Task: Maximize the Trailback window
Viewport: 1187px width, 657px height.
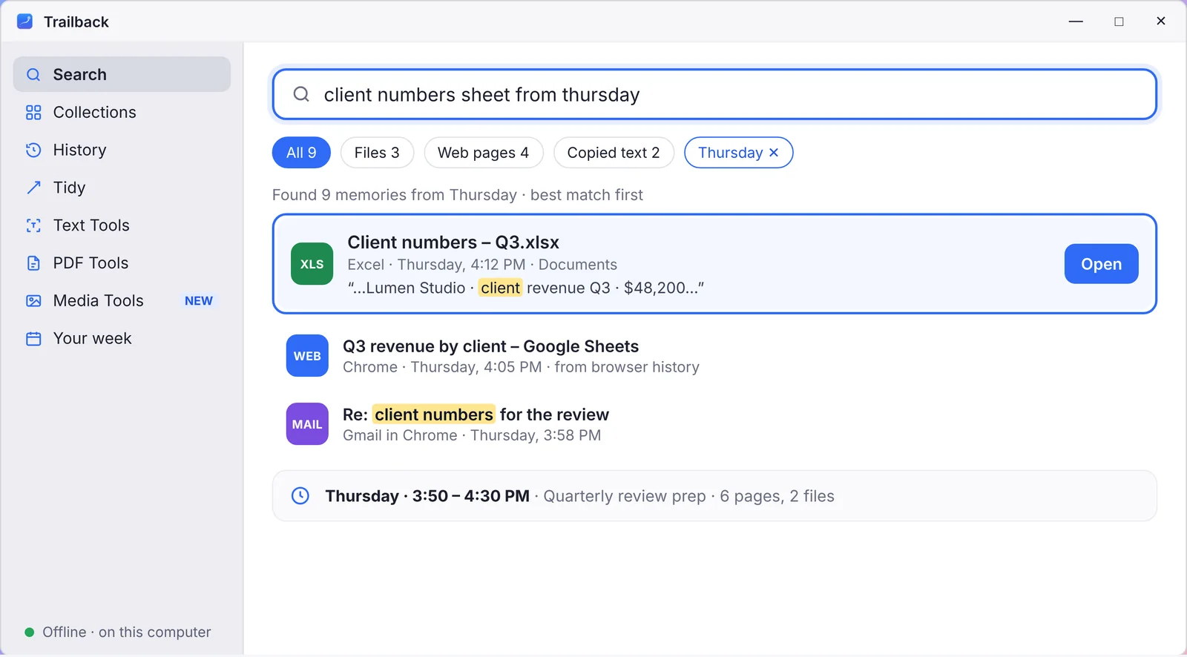Action: click(x=1119, y=22)
